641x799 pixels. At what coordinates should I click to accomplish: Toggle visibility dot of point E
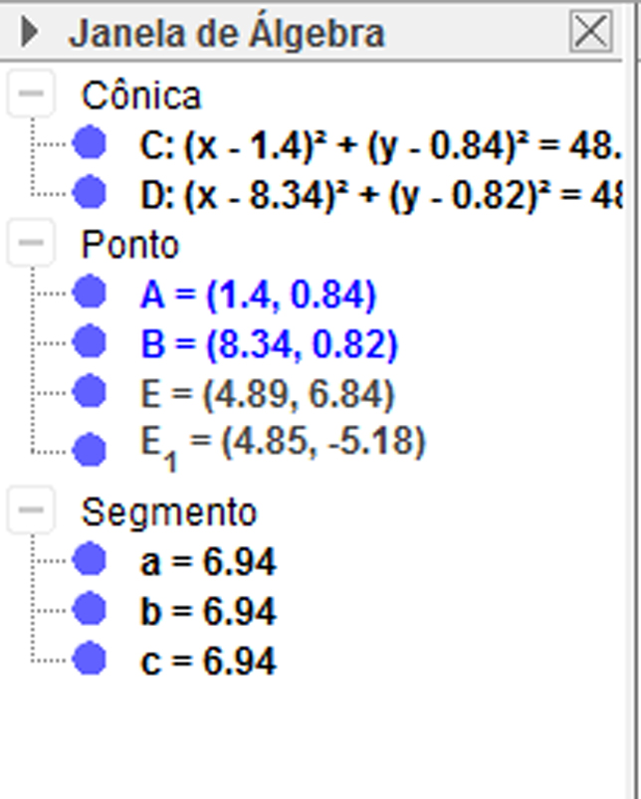coord(90,391)
